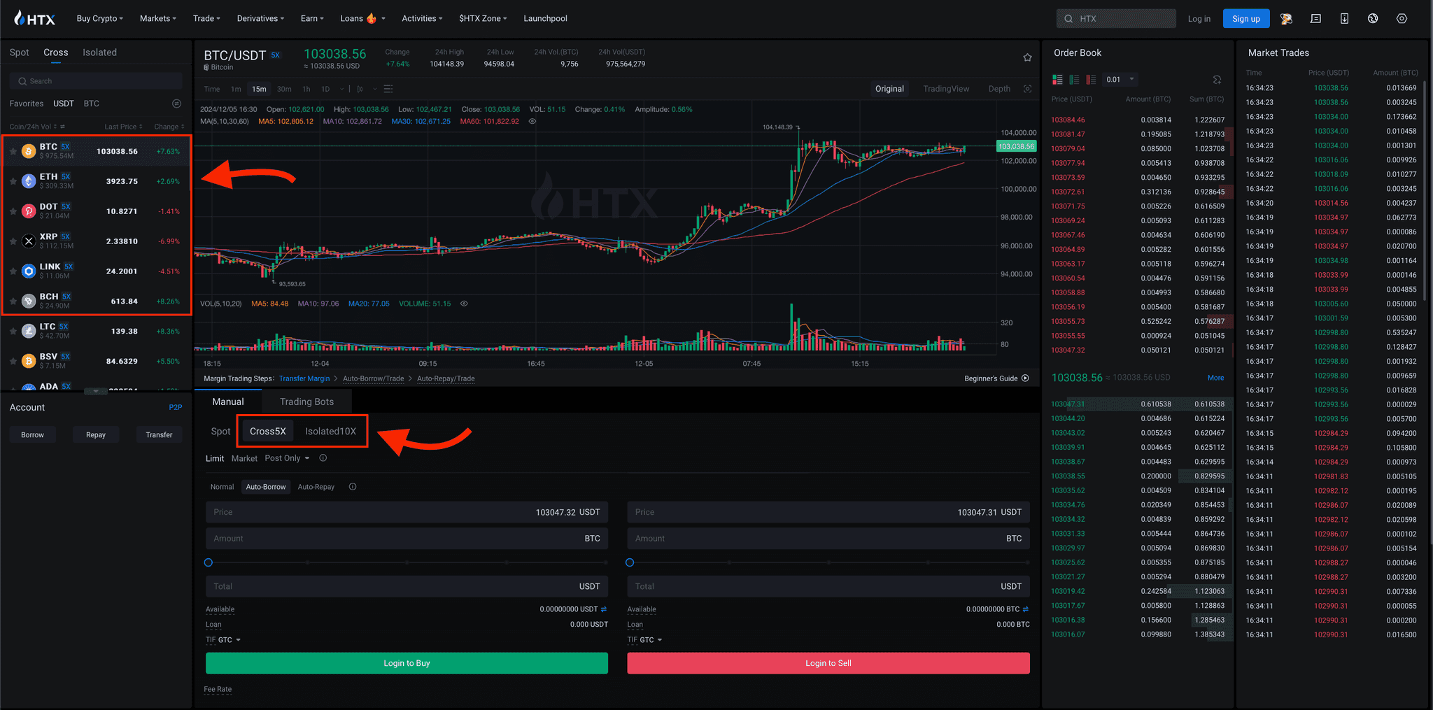The image size is (1433, 710).
Task: Open settings hexagon icon in top bar
Action: point(1402,19)
